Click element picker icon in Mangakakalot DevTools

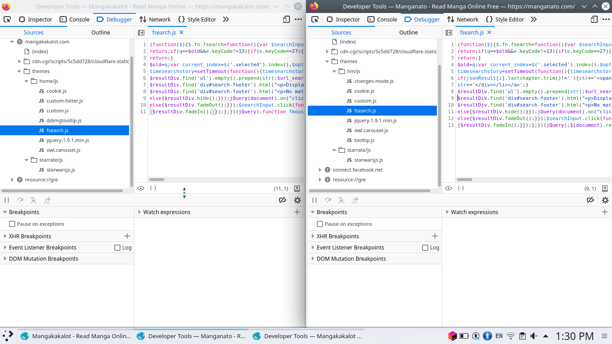[x=7, y=19]
